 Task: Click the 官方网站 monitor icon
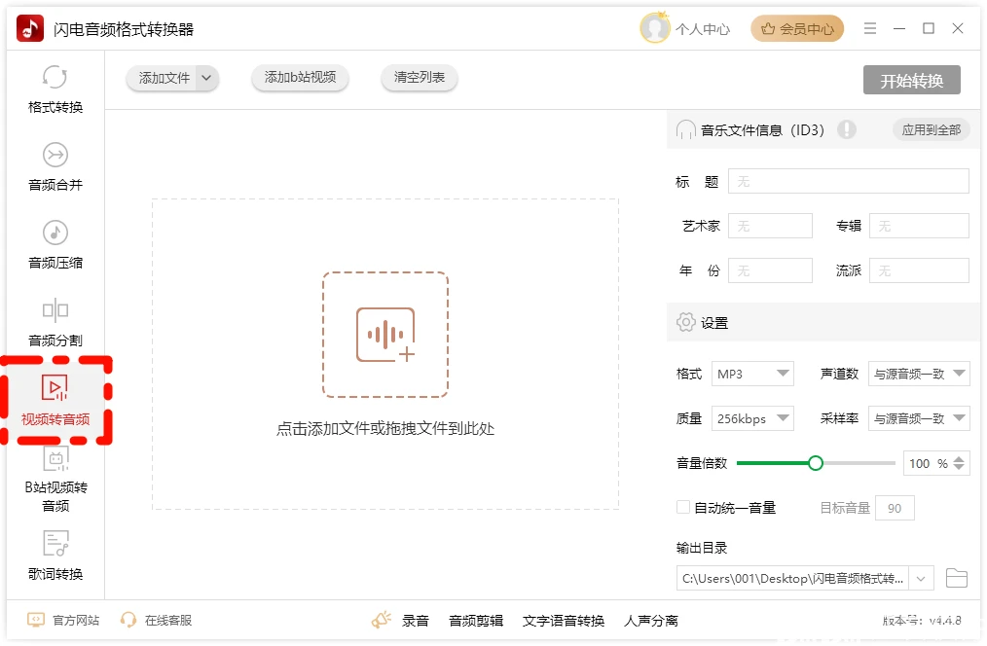click(x=36, y=620)
